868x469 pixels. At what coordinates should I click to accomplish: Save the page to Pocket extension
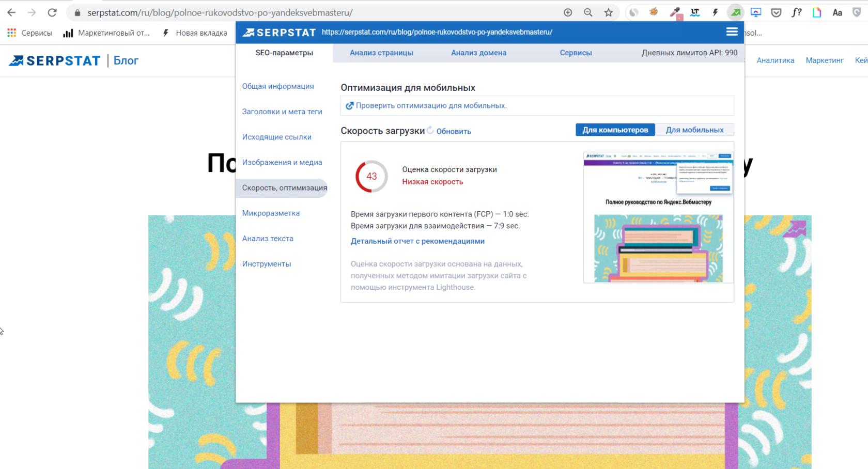[x=776, y=12]
